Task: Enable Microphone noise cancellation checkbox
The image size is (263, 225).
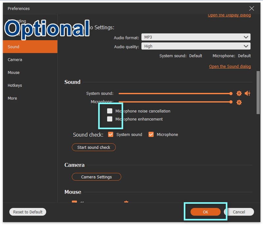Action: [110, 111]
